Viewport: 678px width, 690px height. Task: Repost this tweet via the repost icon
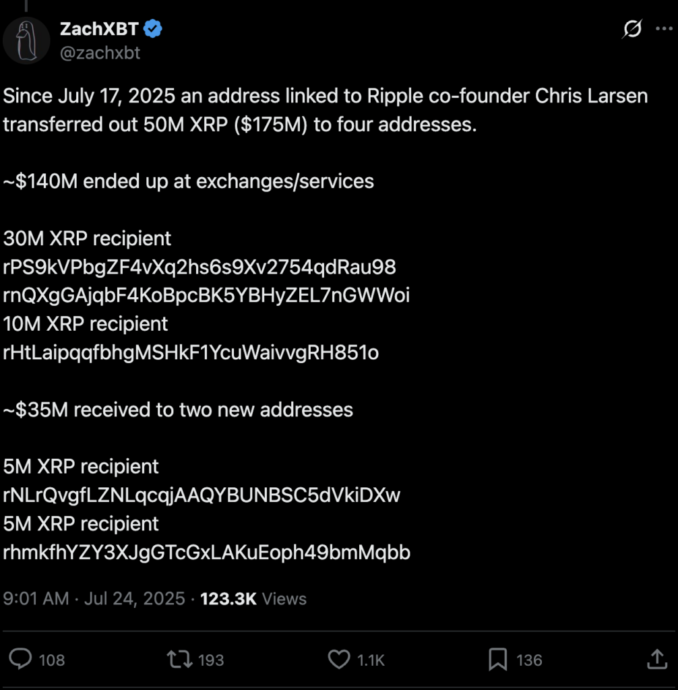pos(179,659)
